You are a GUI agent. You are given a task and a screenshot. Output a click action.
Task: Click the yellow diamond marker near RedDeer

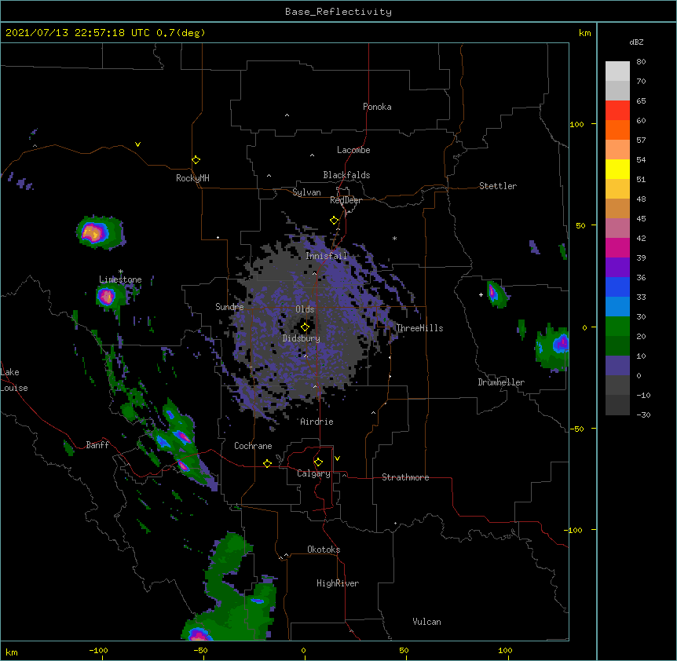[x=335, y=221]
